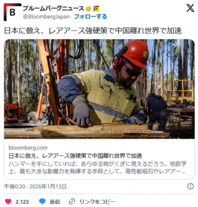Image resolution: width=198 pixels, height=207 pixels.
Task: Click the X logo icon
Action: pyautogui.click(x=191, y=8)
